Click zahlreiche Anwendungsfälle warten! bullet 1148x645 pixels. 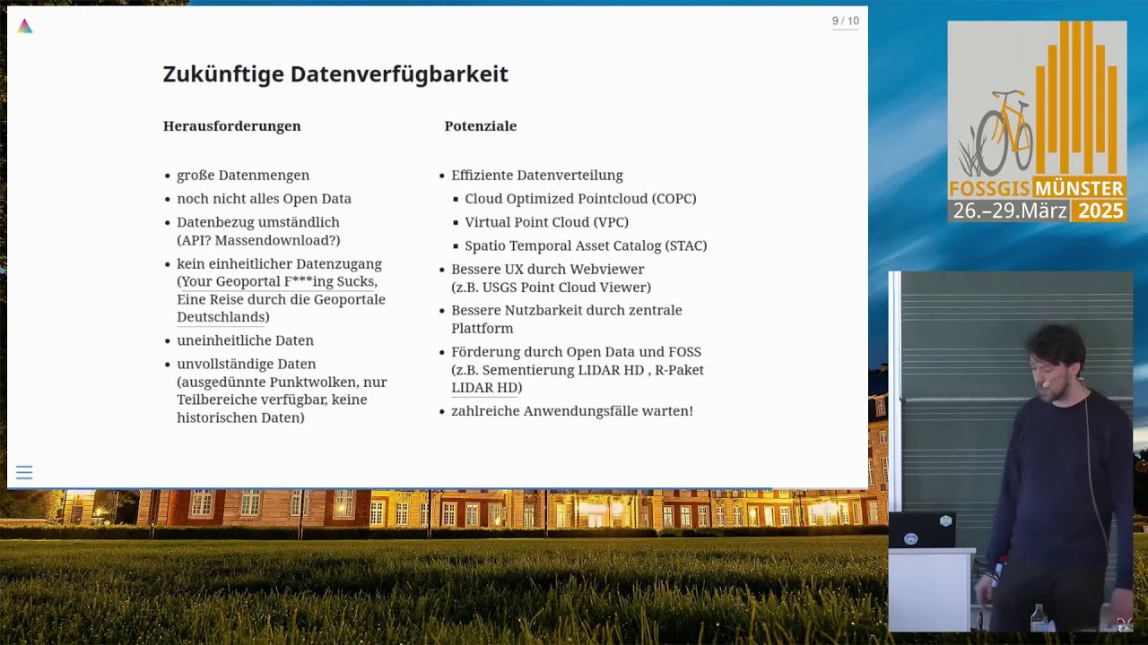click(x=572, y=411)
